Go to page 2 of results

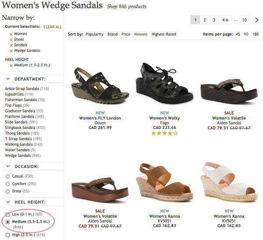point(205,20)
